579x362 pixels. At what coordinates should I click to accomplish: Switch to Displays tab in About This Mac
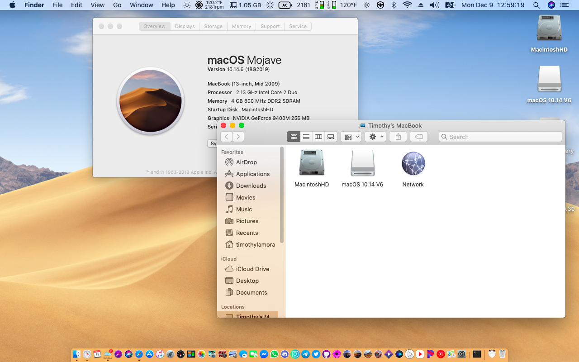tap(185, 26)
